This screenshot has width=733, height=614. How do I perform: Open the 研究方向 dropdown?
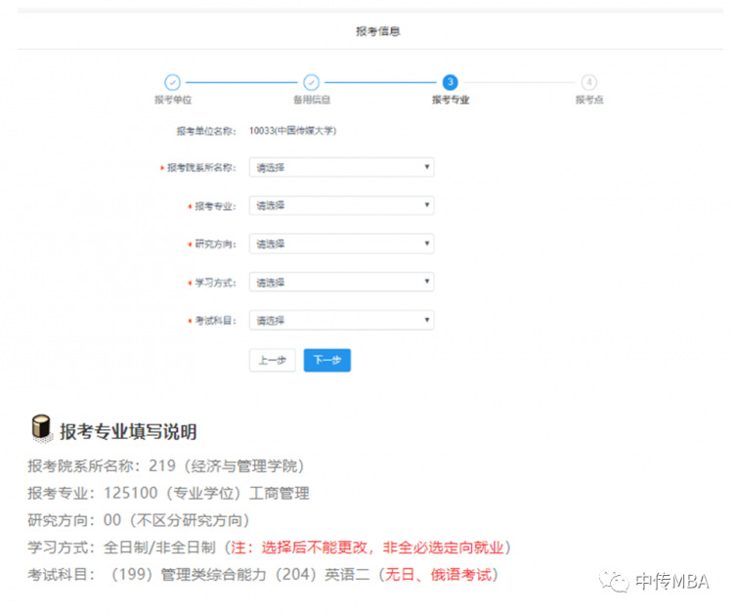342,243
